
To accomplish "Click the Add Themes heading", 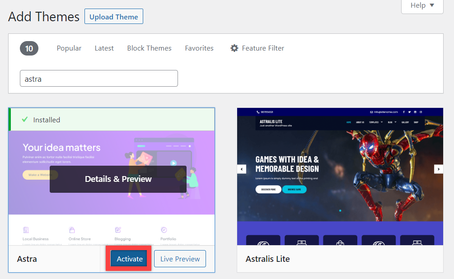I will click(44, 17).
